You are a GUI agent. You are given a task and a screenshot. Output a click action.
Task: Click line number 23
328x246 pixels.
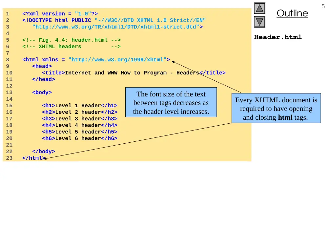click(9, 158)
